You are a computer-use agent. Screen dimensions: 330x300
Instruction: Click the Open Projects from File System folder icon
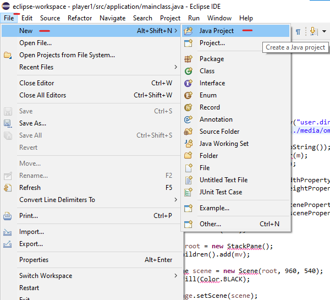[8, 55]
